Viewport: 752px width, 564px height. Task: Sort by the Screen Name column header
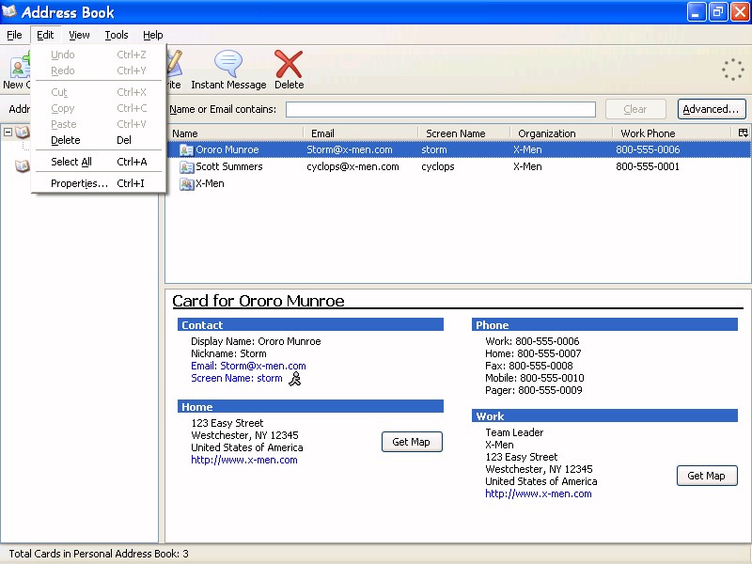[x=463, y=133]
